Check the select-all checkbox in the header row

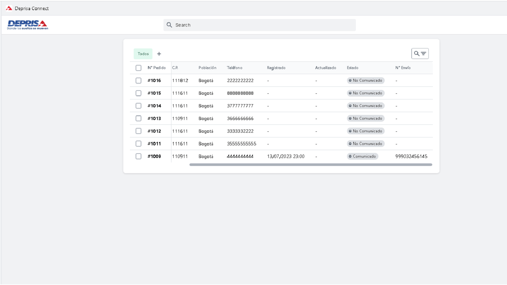coord(138,68)
